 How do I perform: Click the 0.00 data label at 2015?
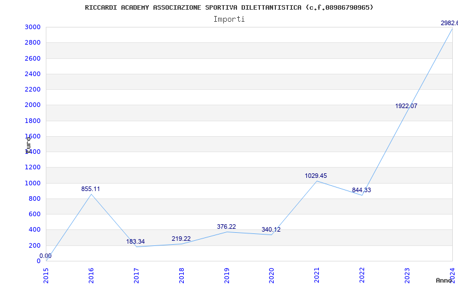45,256
